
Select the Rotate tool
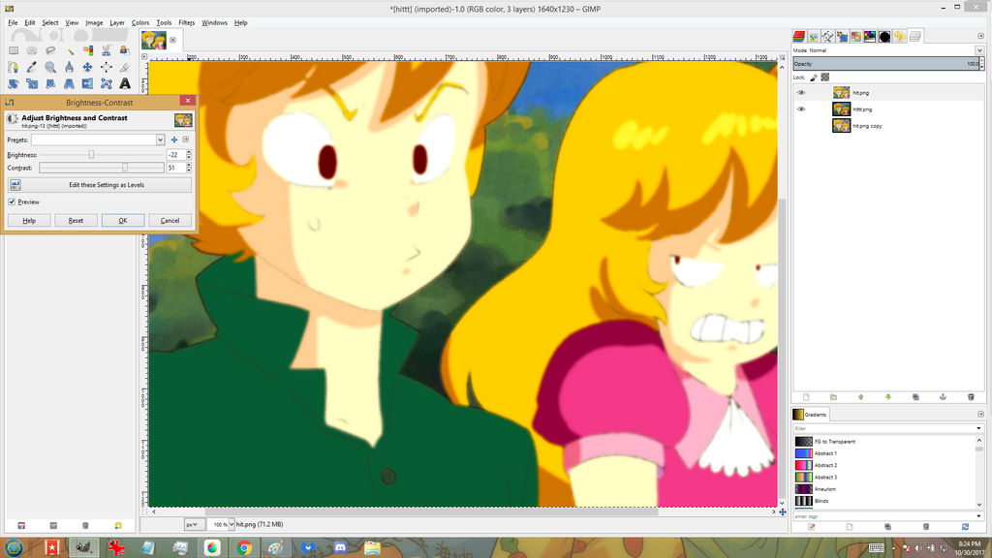tap(14, 83)
